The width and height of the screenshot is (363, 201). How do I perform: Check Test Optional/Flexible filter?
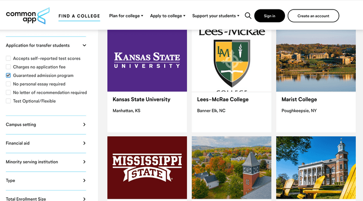tap(8, 101)
